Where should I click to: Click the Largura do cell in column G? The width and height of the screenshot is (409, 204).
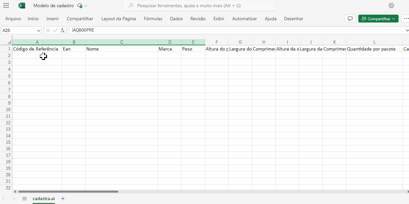pos(240,49)
